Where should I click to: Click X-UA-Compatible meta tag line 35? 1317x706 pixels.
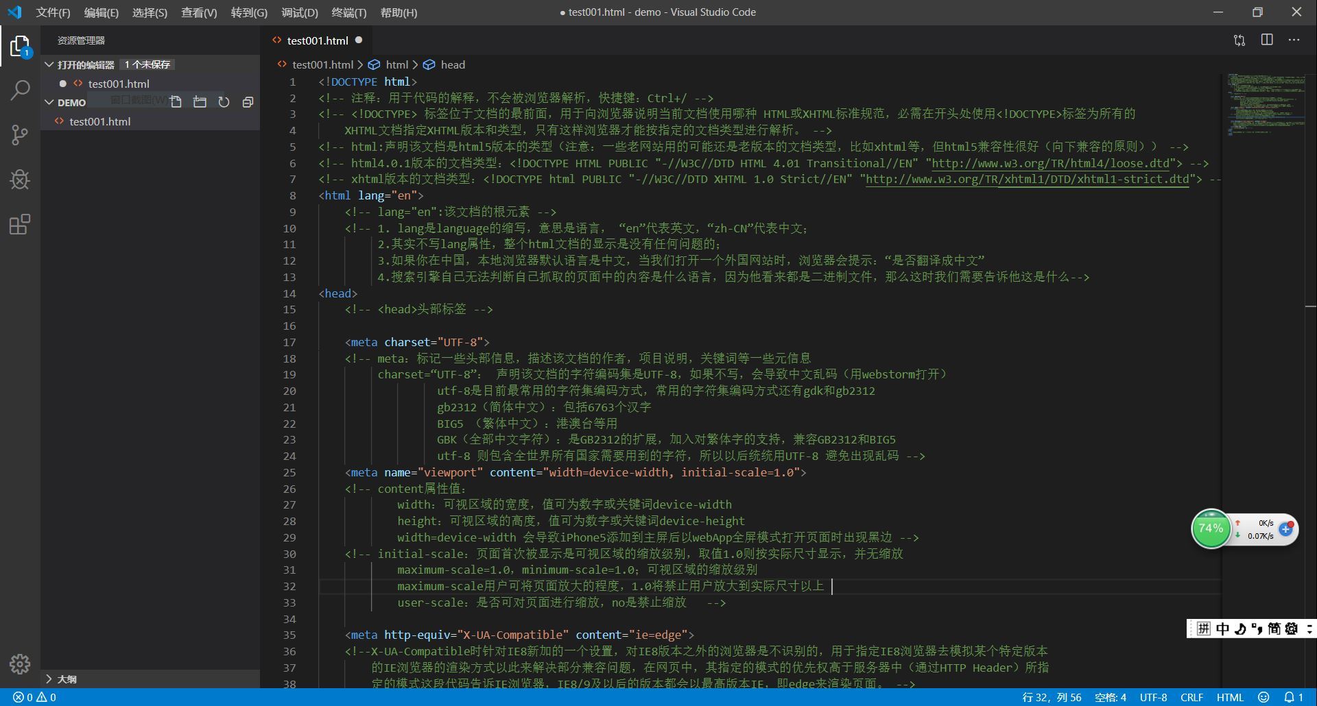click(519, 635)
